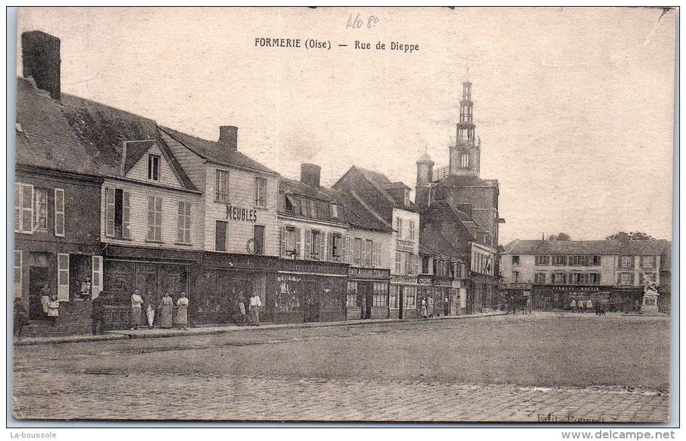The image size is (686, 441).
Task: Click the www.delcampe.net watermark text
Action: 617,435
